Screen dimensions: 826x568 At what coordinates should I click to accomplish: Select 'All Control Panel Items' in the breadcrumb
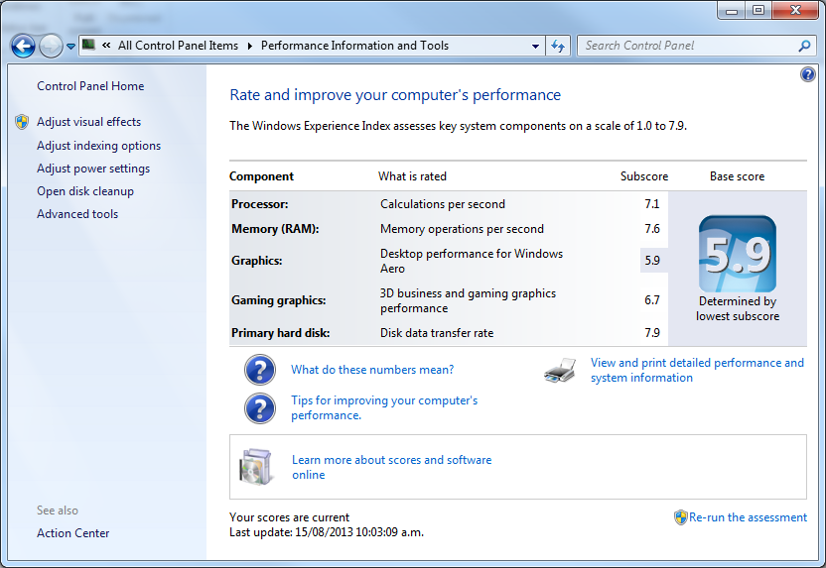click(178, 46)
